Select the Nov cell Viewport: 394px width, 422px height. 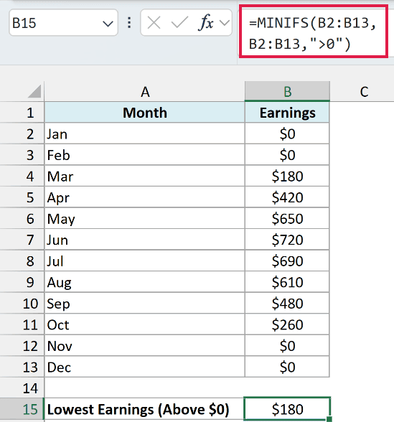pyautogui.click(x=145, y=346)
